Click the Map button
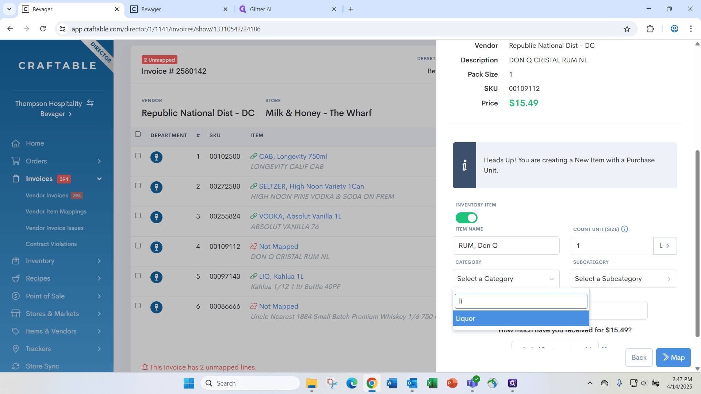701x394 pixels. point(673,358)
